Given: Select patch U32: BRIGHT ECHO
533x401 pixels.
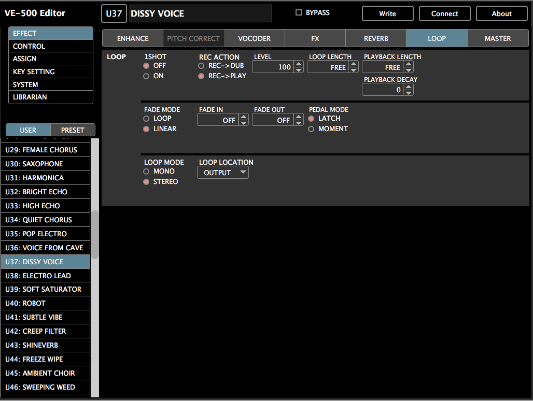Looking at the screenshot, I should [46, 192].
